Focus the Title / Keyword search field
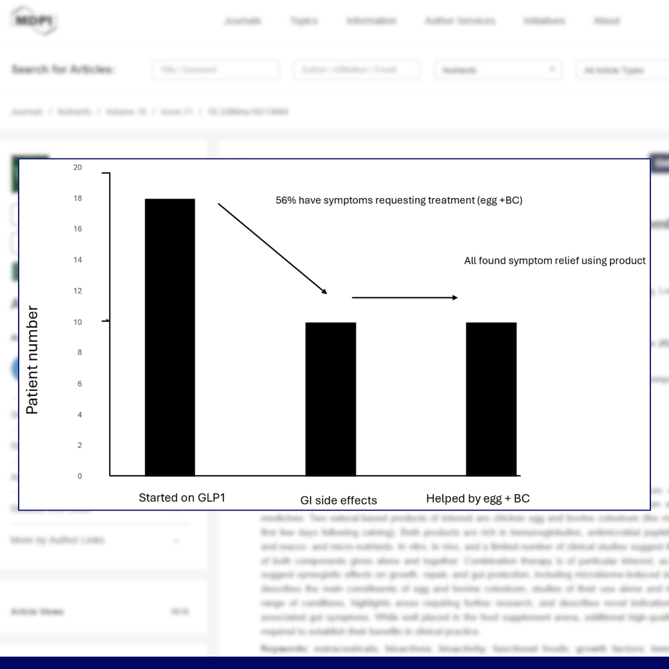Image resolution: width=669 pixels, height=669 pixels. pos(216,69)
